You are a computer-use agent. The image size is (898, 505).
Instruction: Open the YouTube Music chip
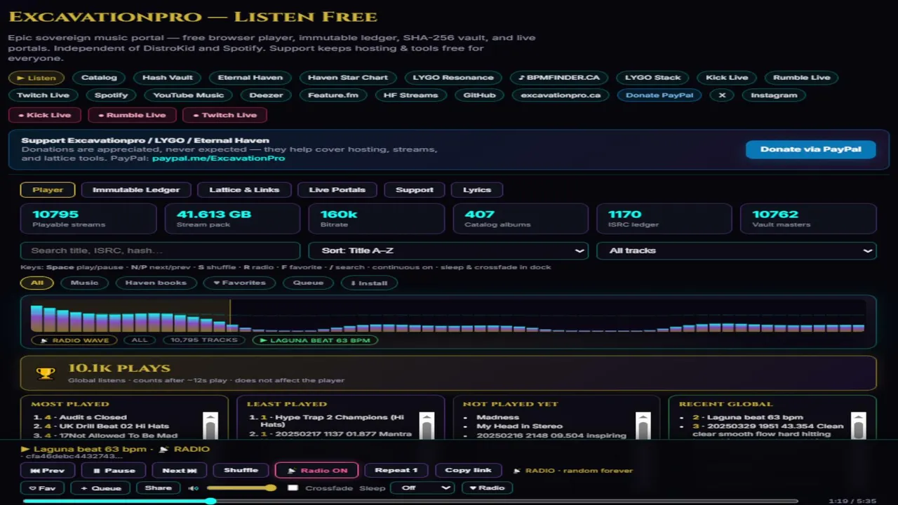(189, 95)
